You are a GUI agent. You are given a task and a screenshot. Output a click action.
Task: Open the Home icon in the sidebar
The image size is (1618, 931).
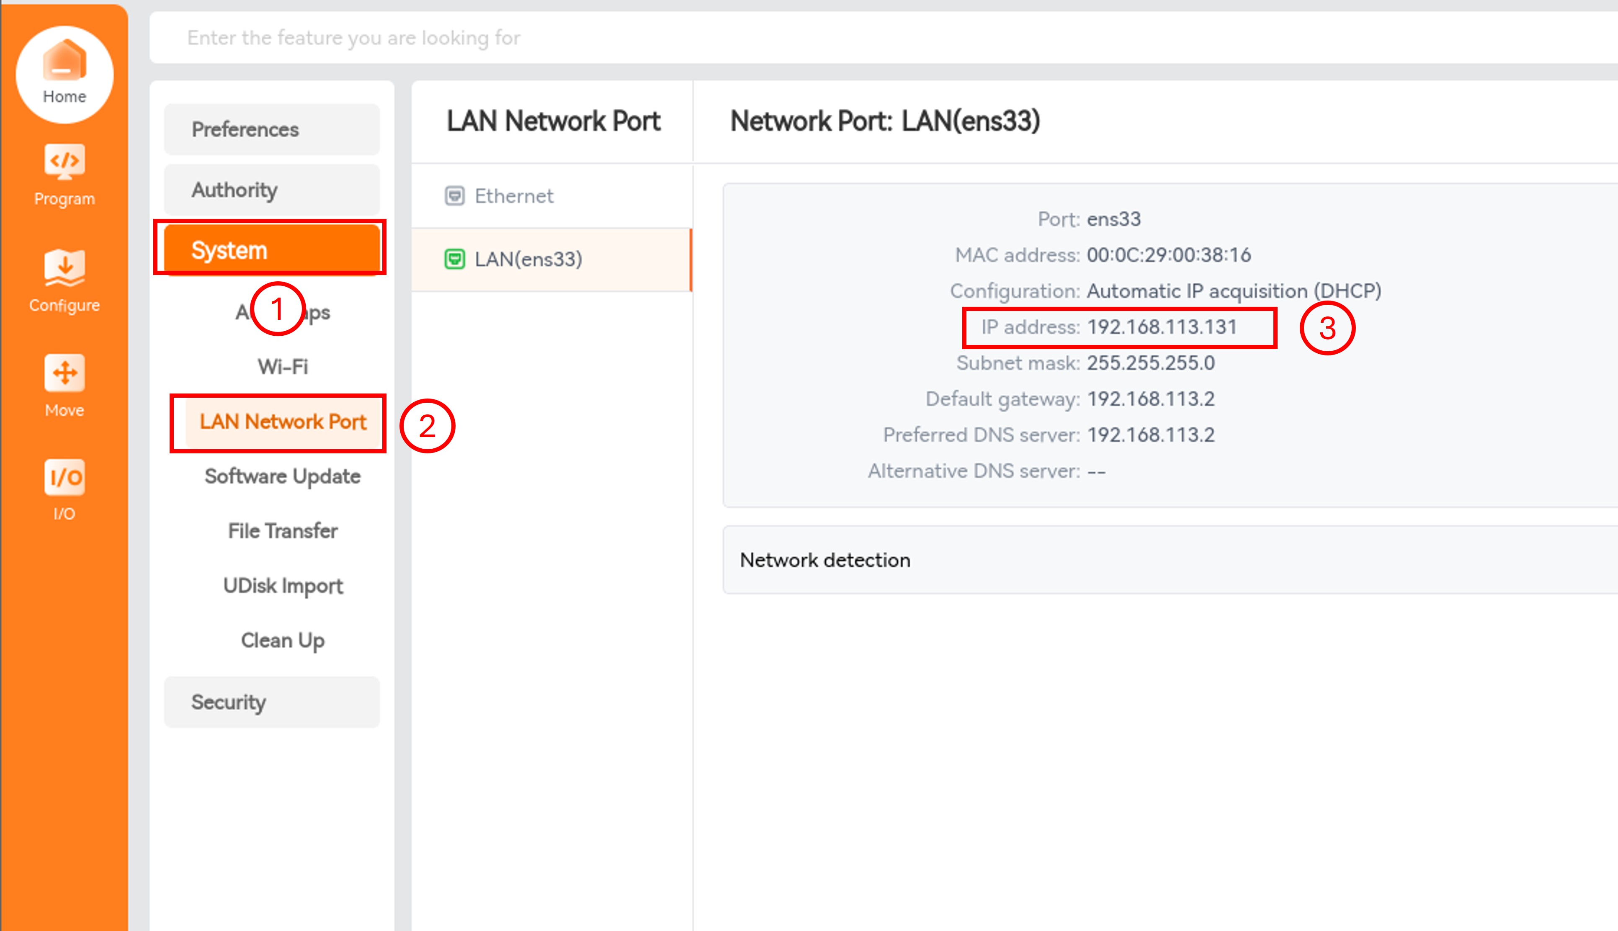coord(64,62)
